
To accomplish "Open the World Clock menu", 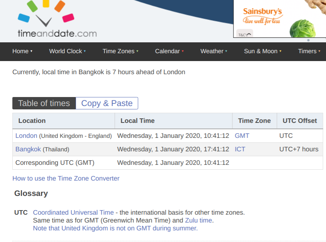I will [x=67, y=51].
